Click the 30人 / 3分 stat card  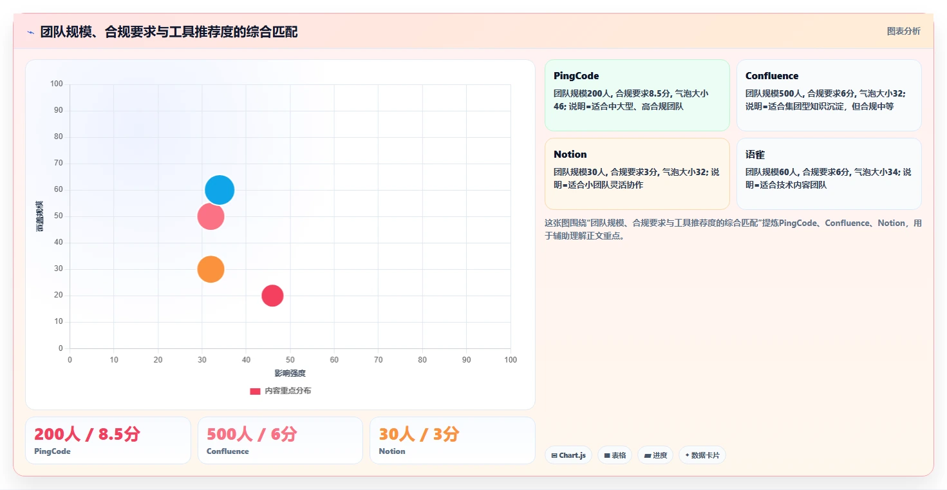point(453,440)
